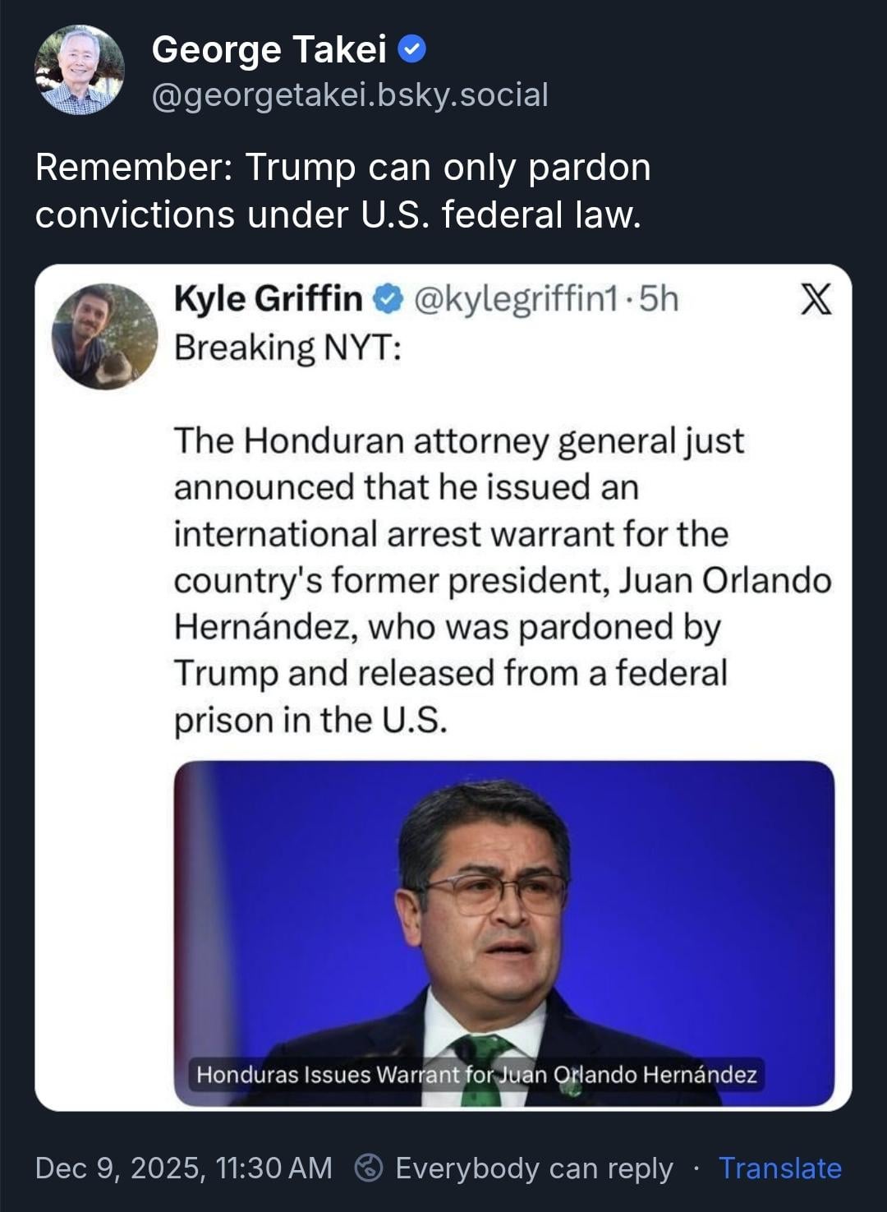
Task: Open the @georgetakei.bsky.social handle
Action: click(350, 94)
